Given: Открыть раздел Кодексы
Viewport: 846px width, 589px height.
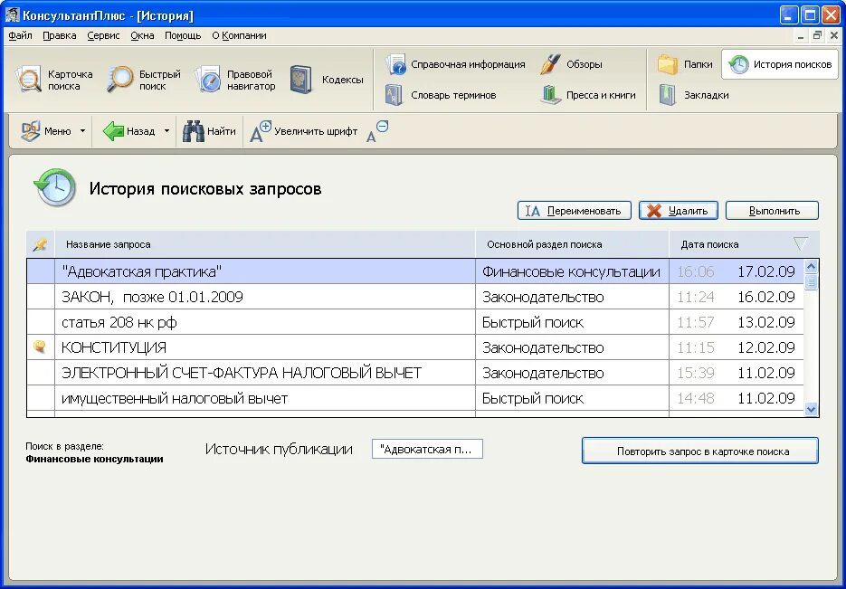Looking at the screenshot, I should point(323,78).
